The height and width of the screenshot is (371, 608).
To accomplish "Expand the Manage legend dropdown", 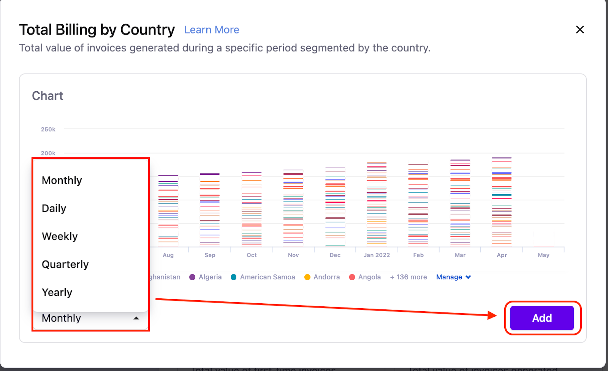I will coord(449,277).
